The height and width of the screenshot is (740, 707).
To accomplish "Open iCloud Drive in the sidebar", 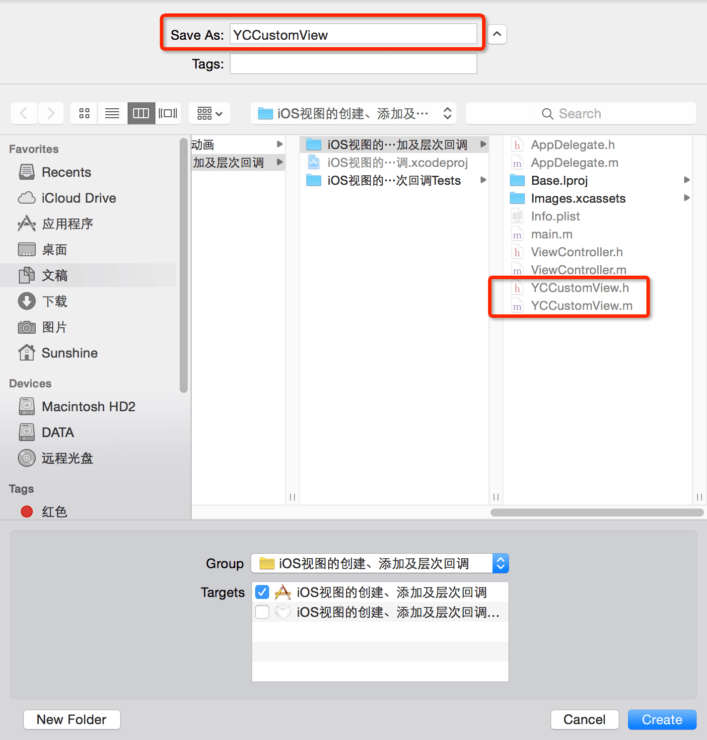I will coord(88,198).
